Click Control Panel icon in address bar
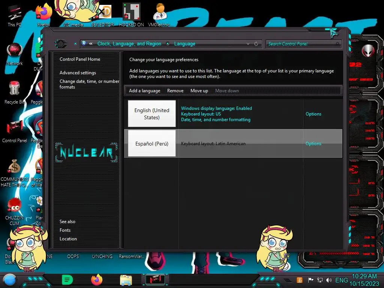Image resolution: width=384 pixels, height=288 pixels. (84, 43)
